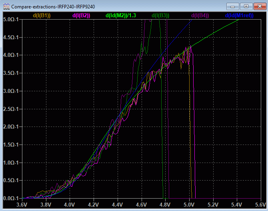The image size is (268, 211).
Task: Click the window title Compare-extractions-IRFP240-IRFP9240
Action: click(x=53, y=7)
